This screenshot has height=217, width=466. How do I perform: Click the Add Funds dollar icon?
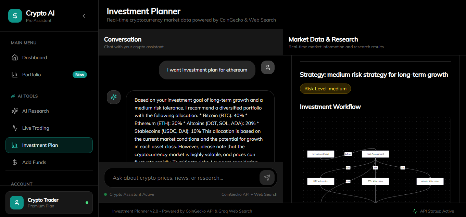click(15, 162)
